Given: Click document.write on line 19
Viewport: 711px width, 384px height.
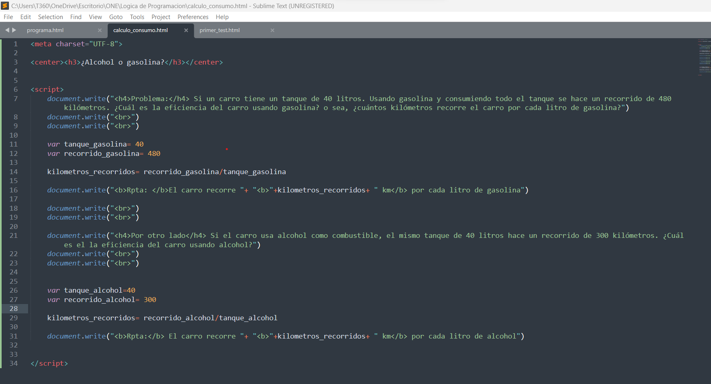Looking at the screenshot, I should click(76, 217).
